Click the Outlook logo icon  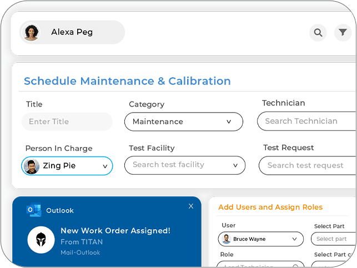(x=34, y=211)
